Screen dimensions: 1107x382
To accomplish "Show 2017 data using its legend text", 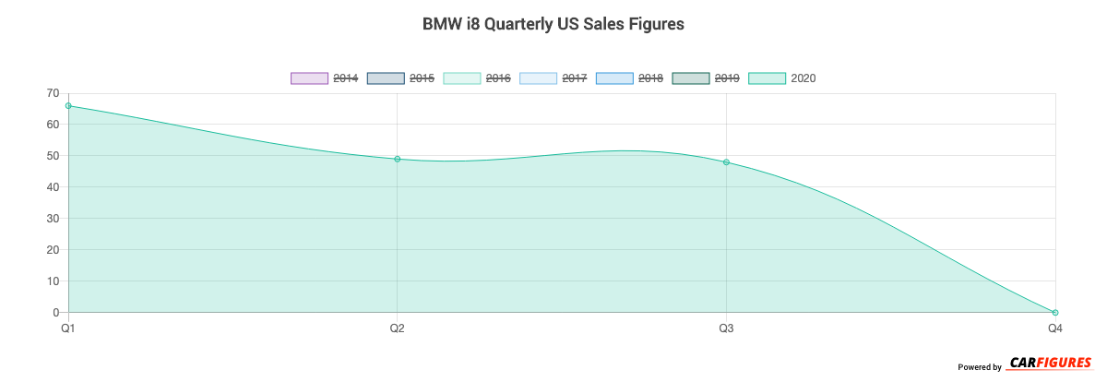I will (575, 78).
